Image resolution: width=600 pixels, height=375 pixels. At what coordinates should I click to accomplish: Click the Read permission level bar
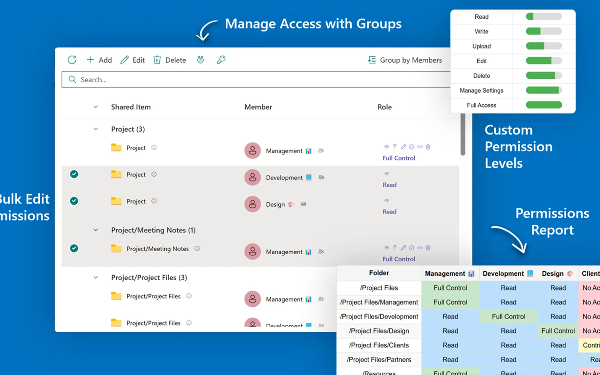544,16
